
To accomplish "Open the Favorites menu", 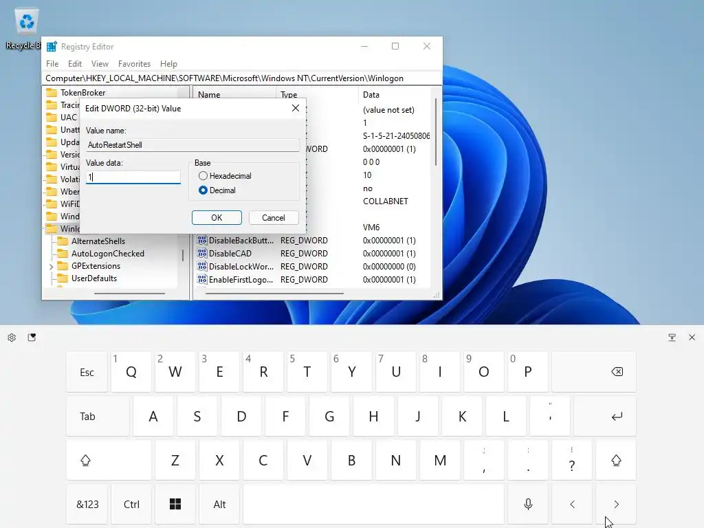I will pos(134,64).
